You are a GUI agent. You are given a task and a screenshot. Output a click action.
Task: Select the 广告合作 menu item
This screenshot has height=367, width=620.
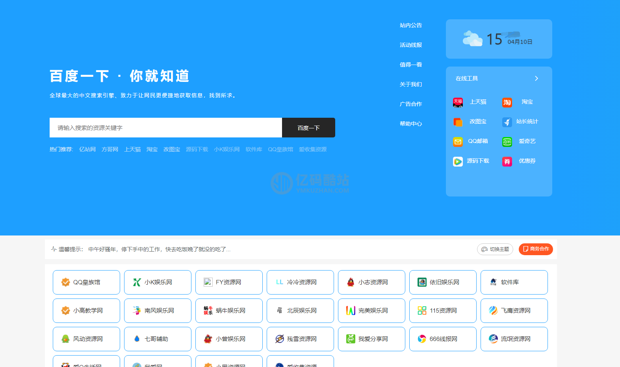tap(411, 104)
